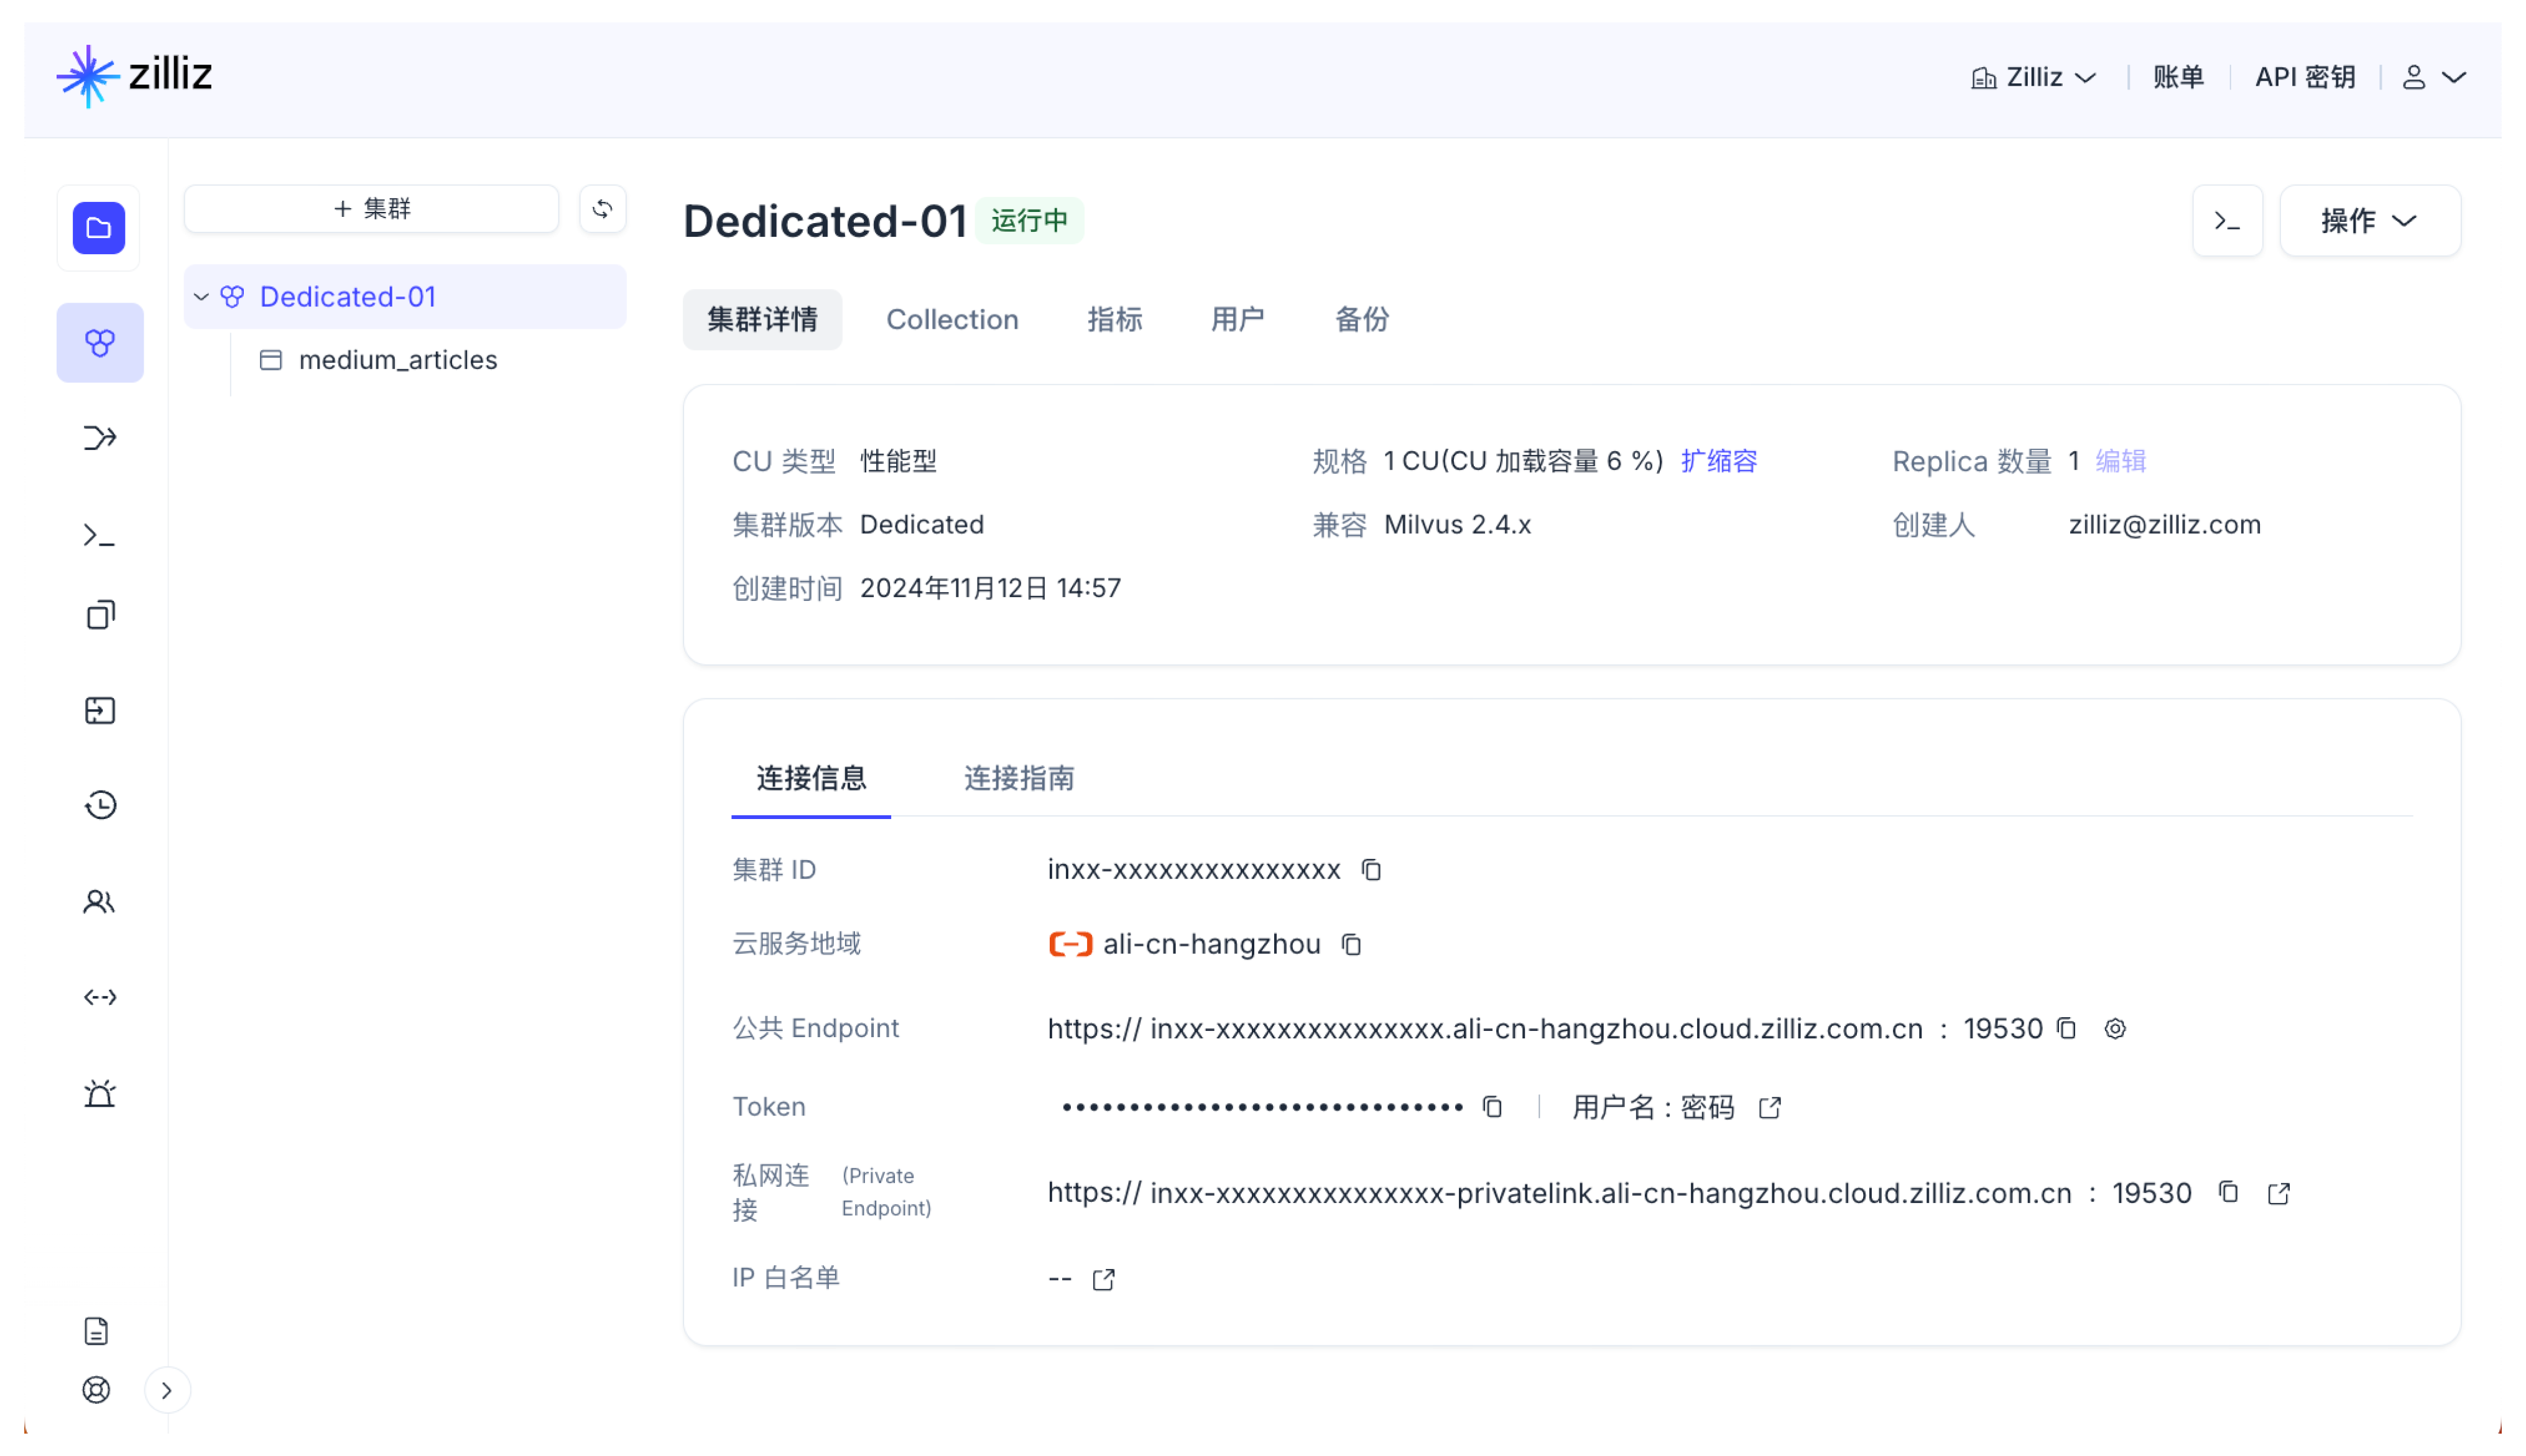Open the Users sidebar icon
Viewport: 2526px width, 1456px height.
[x=100, y=901]
